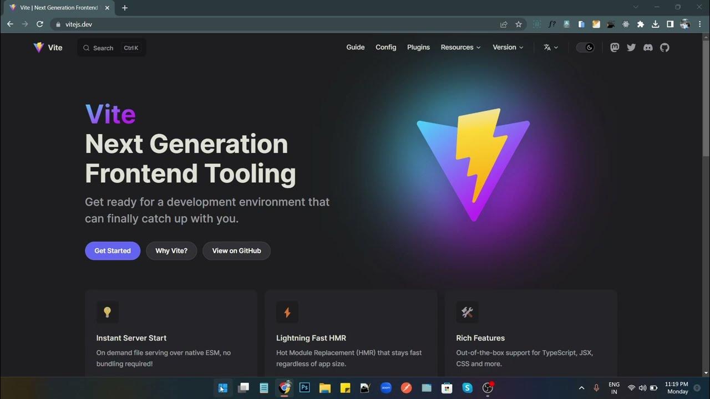Click the WhatFont f? extension icon
Image resolution: width=710 pixels, height=399 pixels.
(x=552, y=24)
